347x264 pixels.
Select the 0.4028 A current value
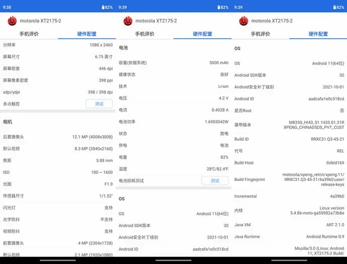pyautogui.click(x=220, y=110)
